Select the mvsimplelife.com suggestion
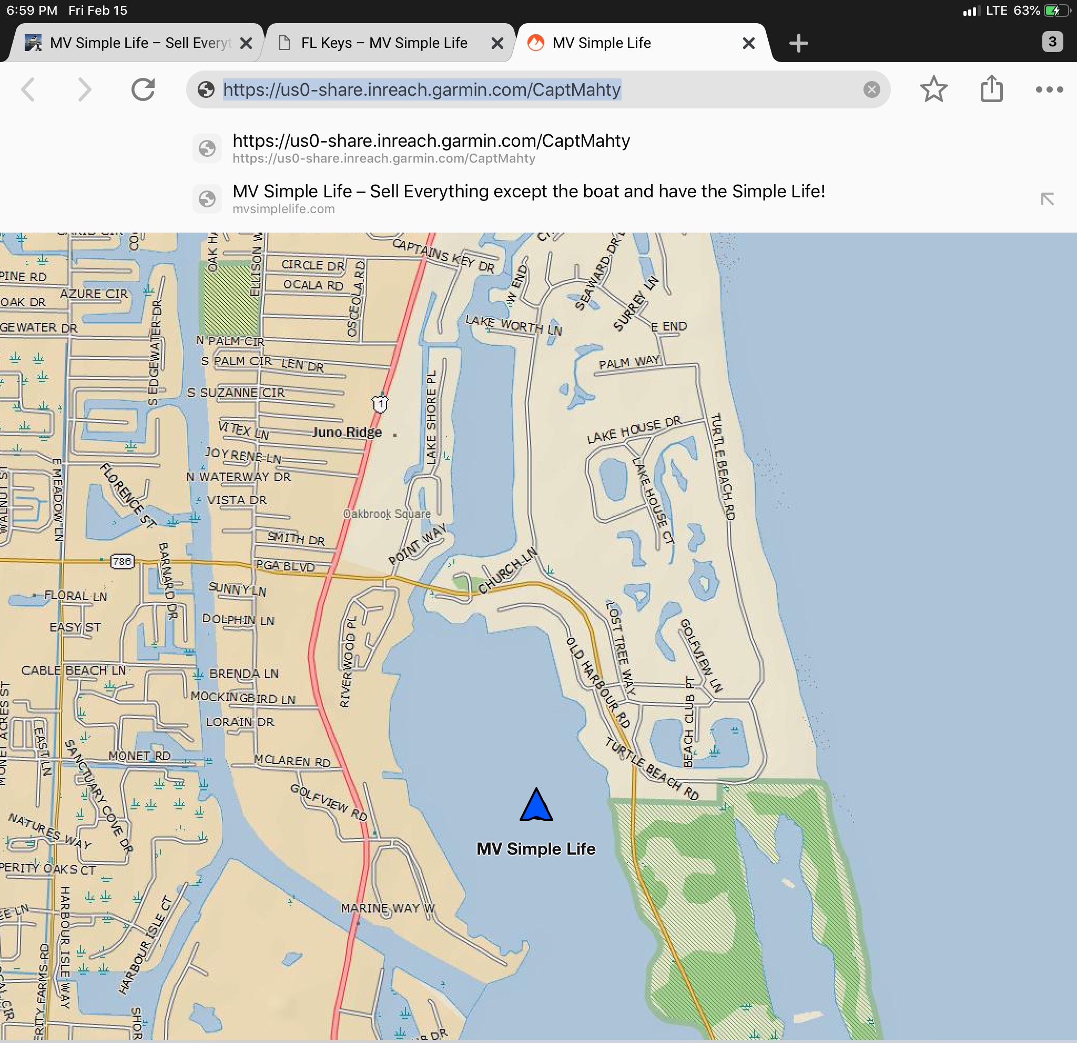This screenshot has height=1043, width=1077. (x=527, y=198)
